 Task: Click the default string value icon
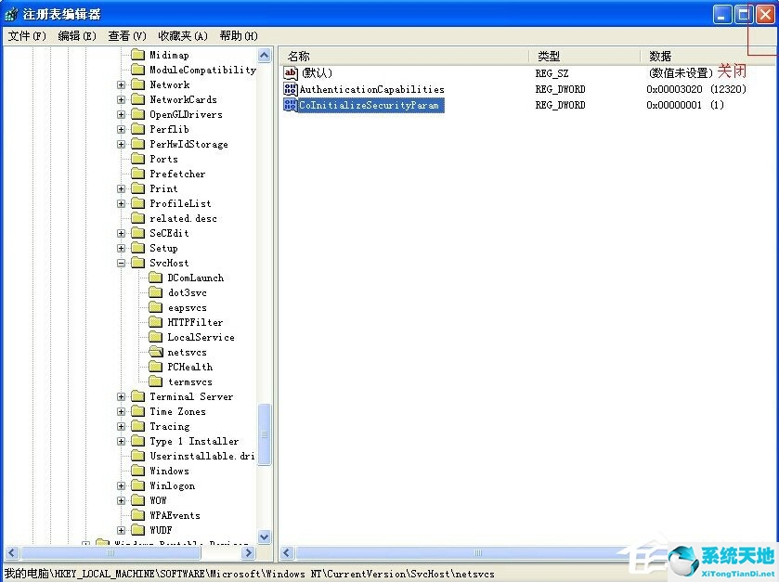[x=290, y=73]
